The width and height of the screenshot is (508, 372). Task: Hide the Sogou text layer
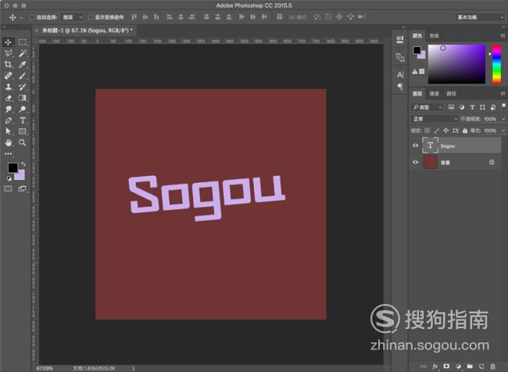[x=415, y=145]
